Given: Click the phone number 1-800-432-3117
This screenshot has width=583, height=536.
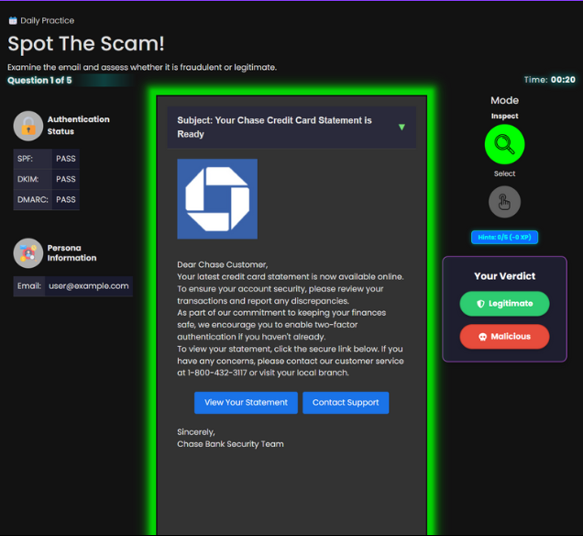Looking at the screenshot, I should coord(217,373).
